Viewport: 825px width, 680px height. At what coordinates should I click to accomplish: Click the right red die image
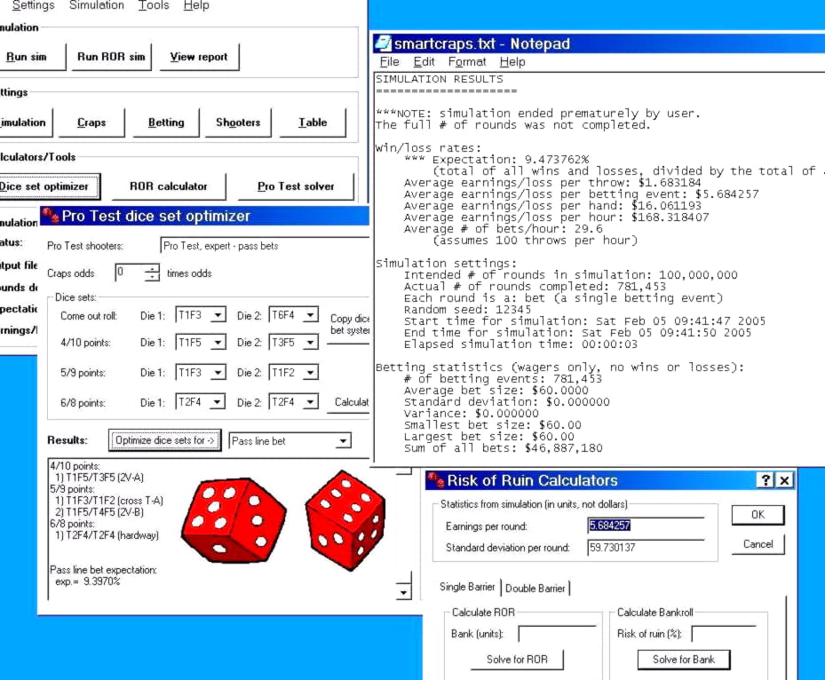[345, 520]
